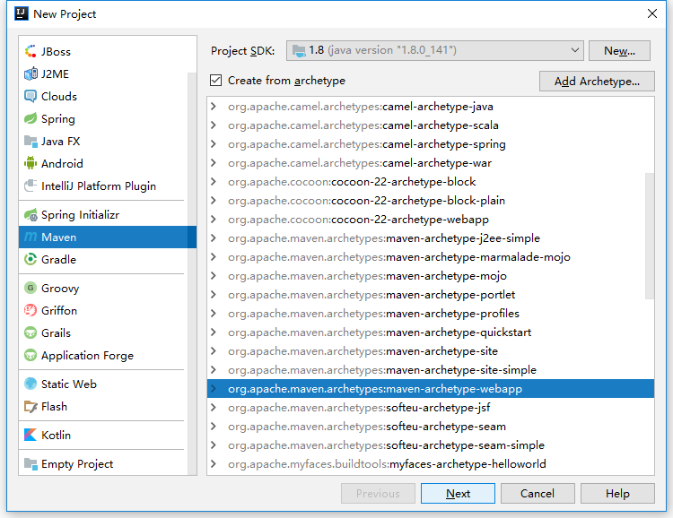Choose Empty Project from the list
Image resolution: width=673 pixels, height=518 pixels.
[77, 464]
